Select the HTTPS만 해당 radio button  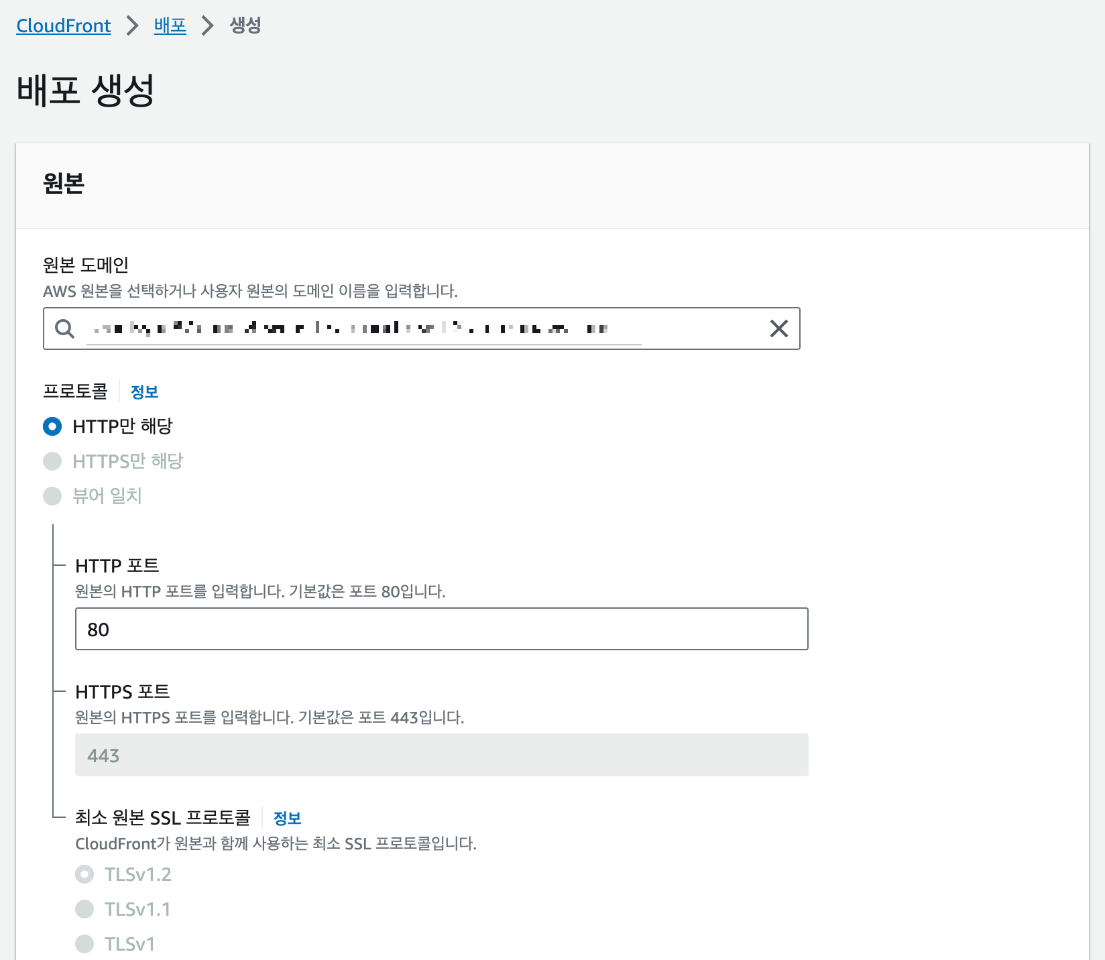[52, 461]
